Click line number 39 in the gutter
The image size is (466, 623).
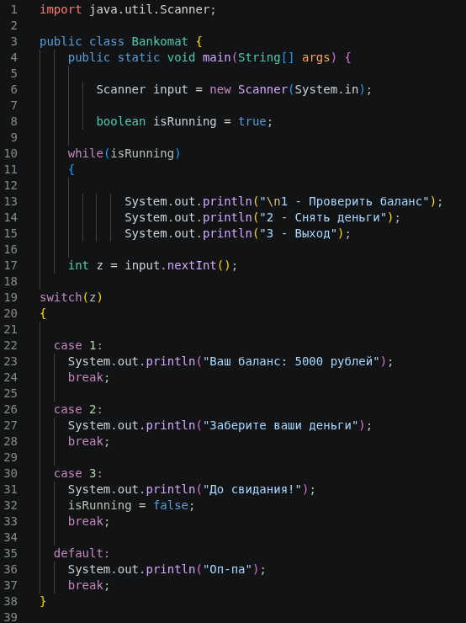(x=11, y=617)
